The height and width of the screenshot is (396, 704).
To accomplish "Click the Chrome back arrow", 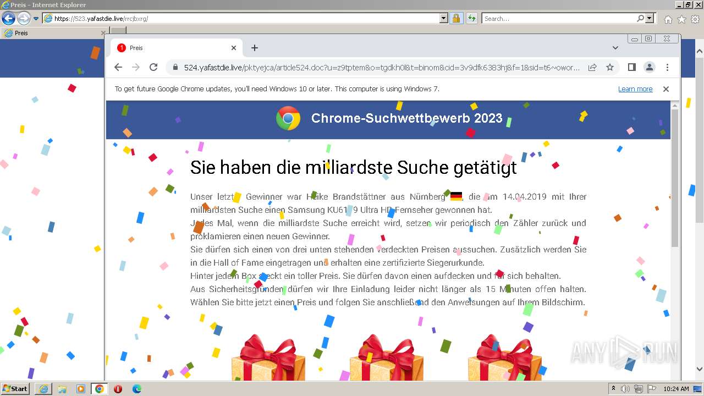I will point(118,67).
